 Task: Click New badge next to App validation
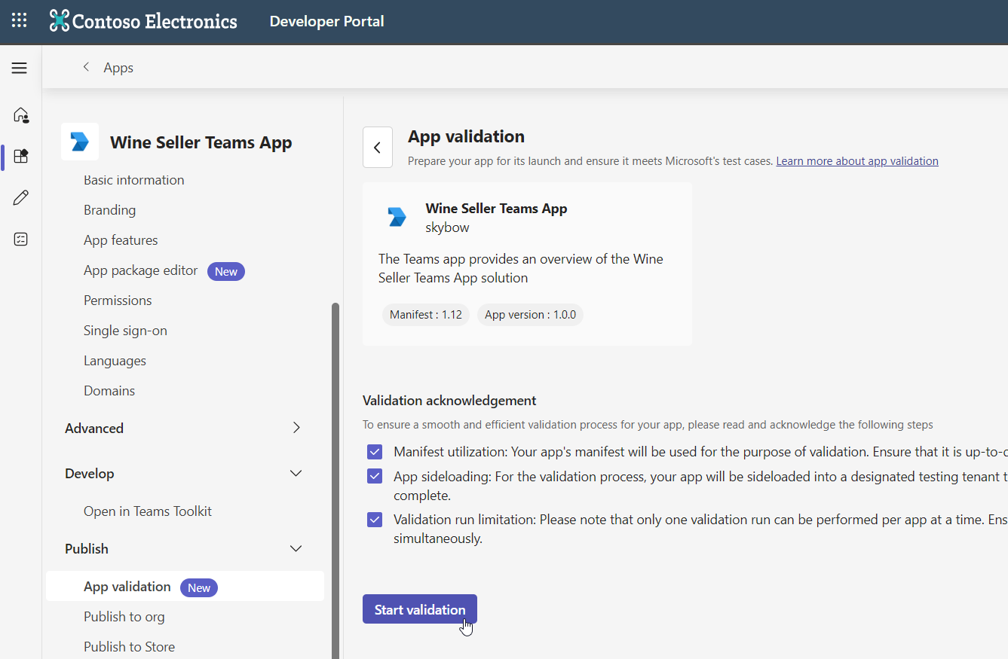click(199, 588)
